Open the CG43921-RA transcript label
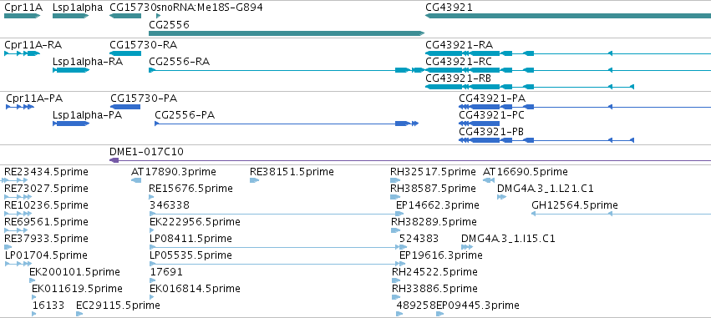711x318 pixels. pos(459,45)
